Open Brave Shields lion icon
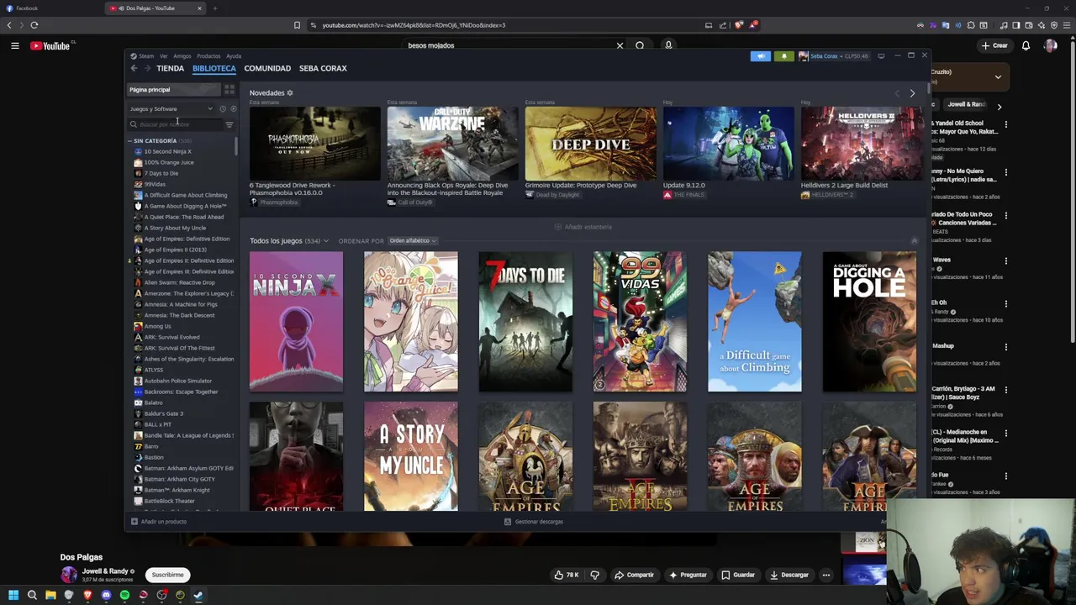 pos(739,25)
